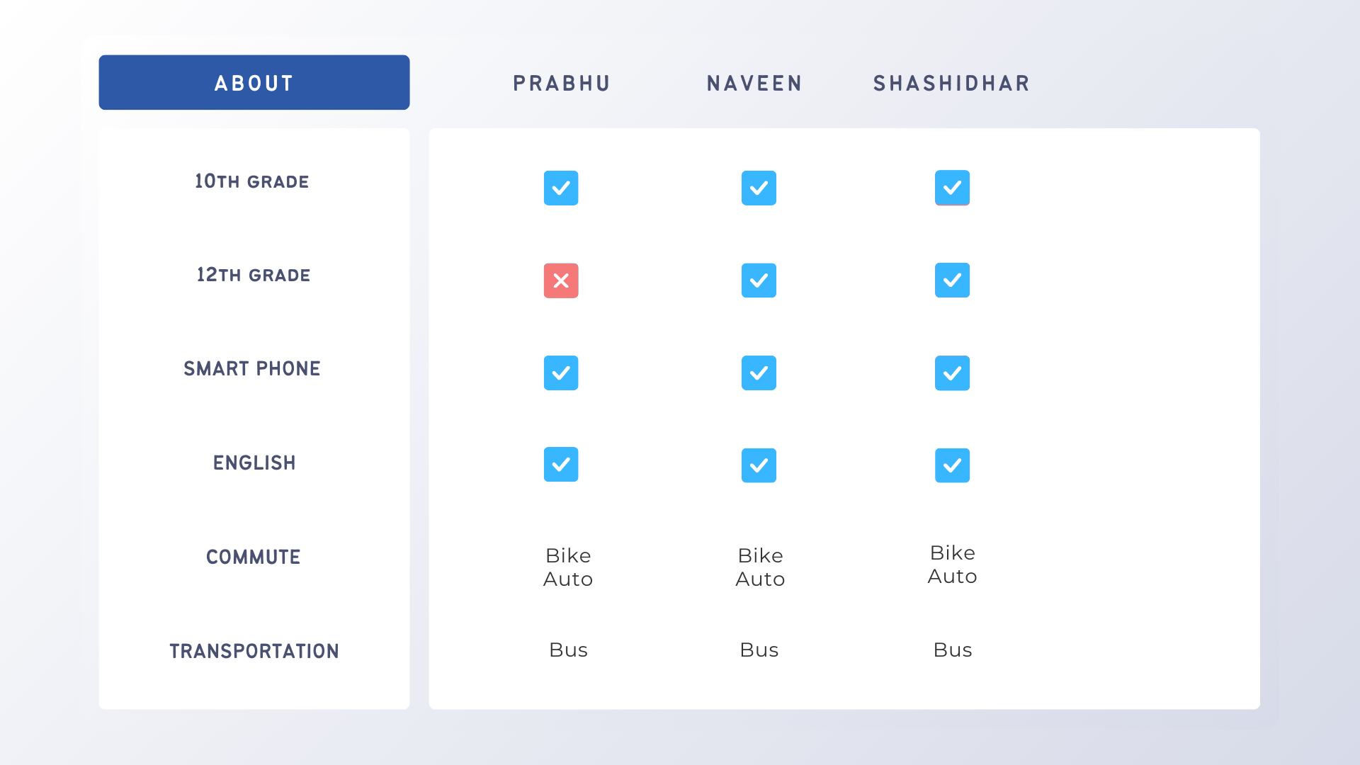Click the 10TH GRADE row label
Screen dimensions: 1360x765
click(252, 182)
